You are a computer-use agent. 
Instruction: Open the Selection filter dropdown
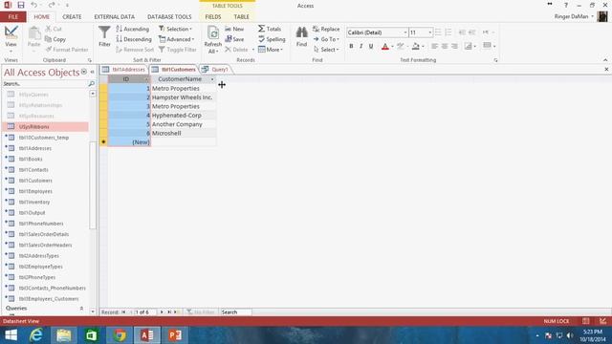[175, 29]
